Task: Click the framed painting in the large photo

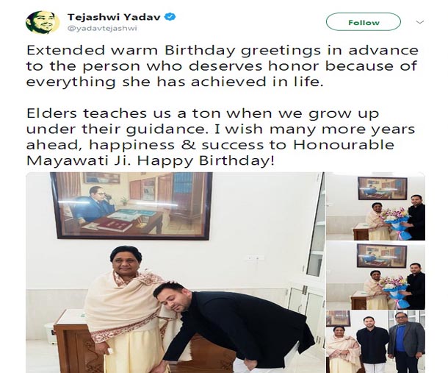Action: click(x=131, y=205)
